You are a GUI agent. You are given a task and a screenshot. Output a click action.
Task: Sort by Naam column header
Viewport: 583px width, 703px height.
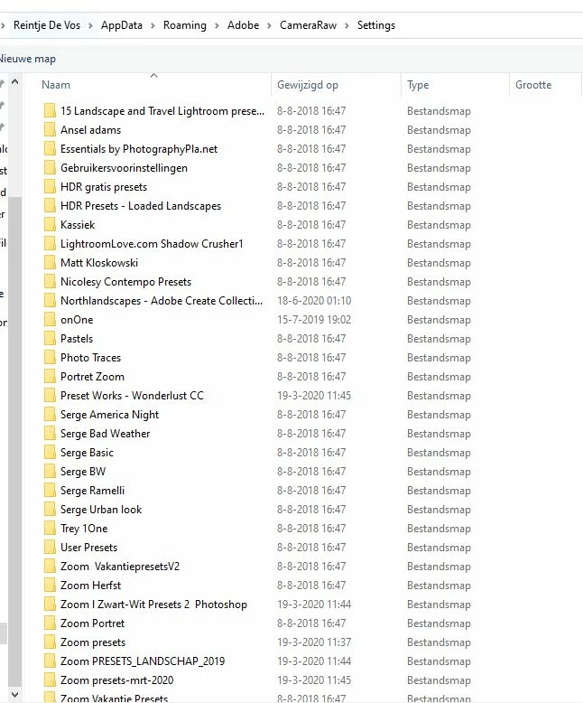pyautogui.click(x=56, y=85)
